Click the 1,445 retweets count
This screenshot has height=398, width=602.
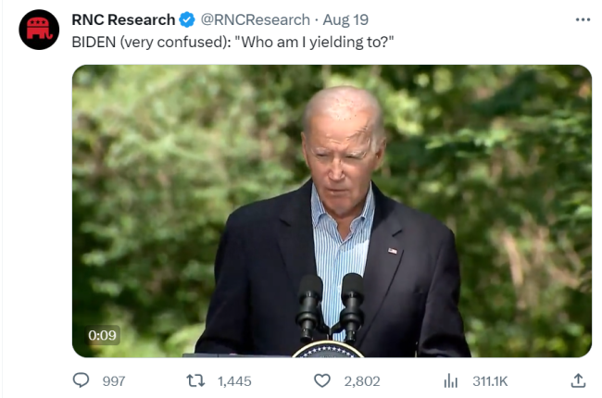233,380
